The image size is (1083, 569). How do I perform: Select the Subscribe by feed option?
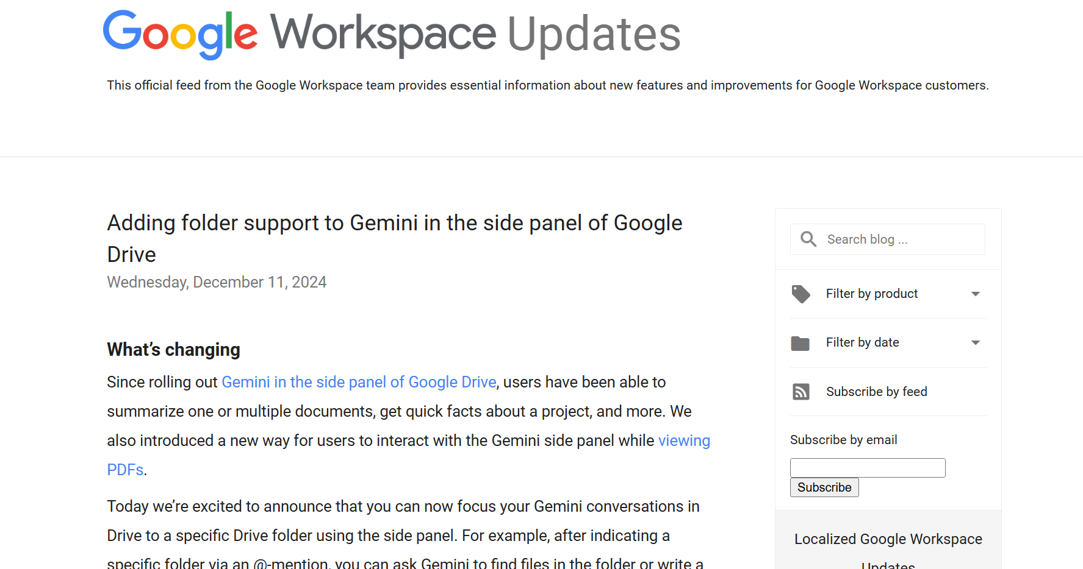pyautogui.click(x=877, y=392)
